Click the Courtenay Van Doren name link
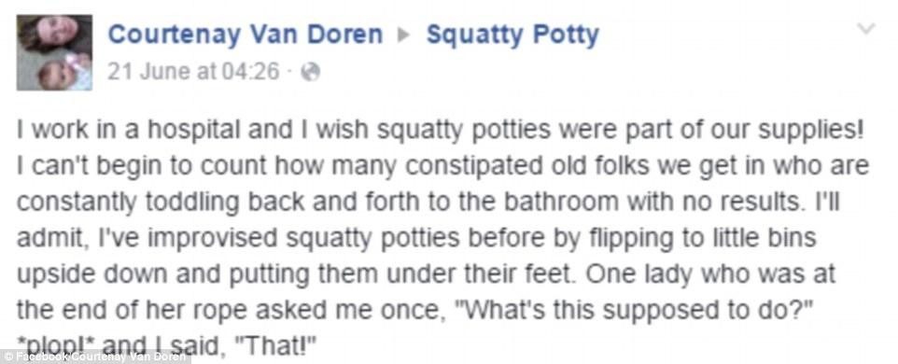 coord(246,35)
